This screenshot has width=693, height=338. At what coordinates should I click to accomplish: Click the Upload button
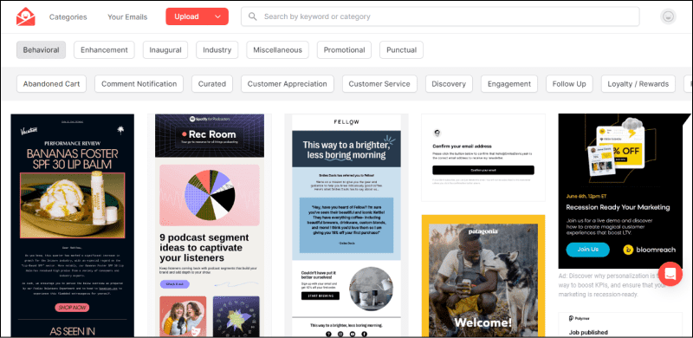(198, 16)
